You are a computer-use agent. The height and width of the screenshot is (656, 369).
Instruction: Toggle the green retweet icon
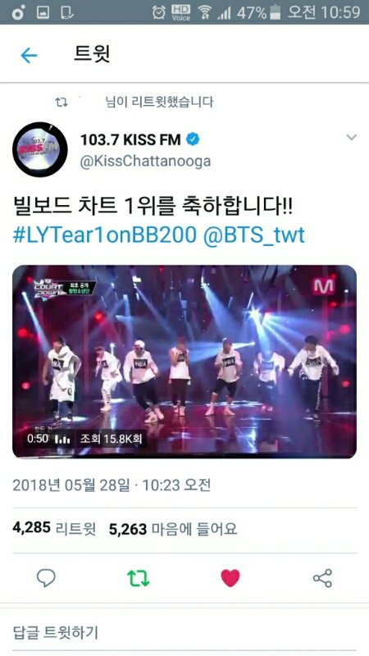click(138, 578)
